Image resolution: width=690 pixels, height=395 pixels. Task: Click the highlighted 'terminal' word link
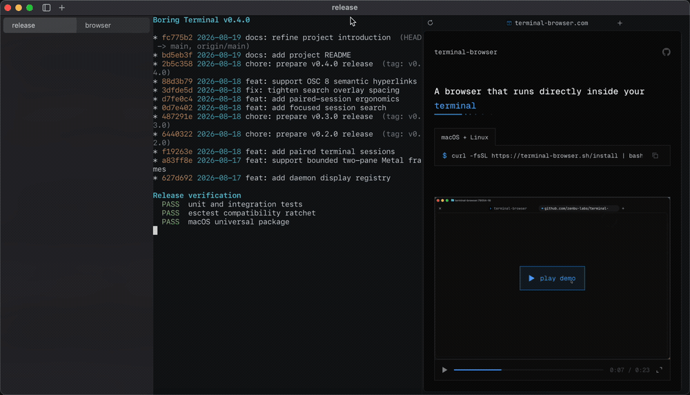click(x=455, y=106)
